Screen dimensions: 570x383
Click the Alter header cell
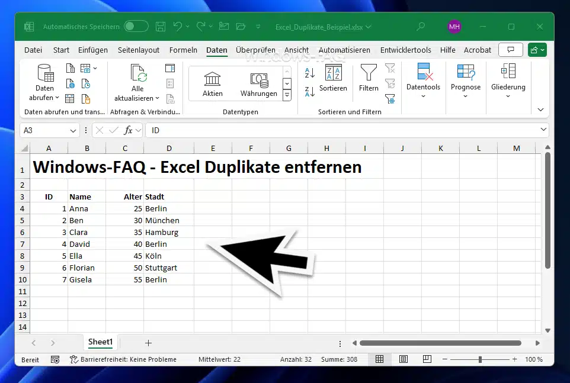[x=124, y=197]
